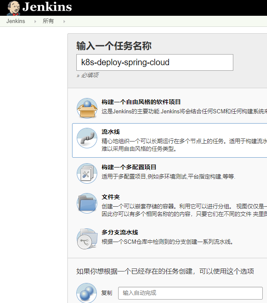
Task: Click the 根据一个SCM仓库 description
Action: click(168, 242)
